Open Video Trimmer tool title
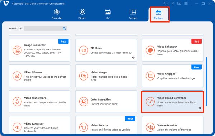Image resolution: width=215 pixels, height=136 pixels. 33,72
